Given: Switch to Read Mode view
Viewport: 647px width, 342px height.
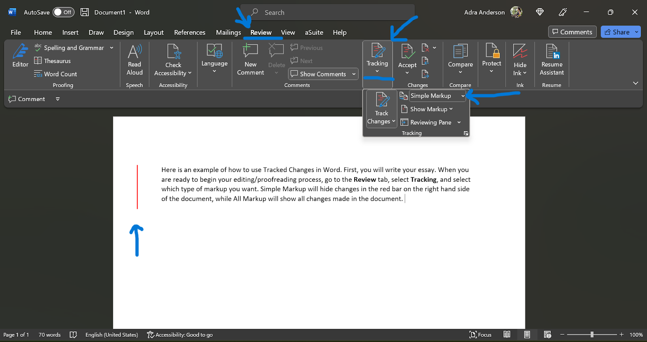Looking at the screenshot, I should click(507, 334).
